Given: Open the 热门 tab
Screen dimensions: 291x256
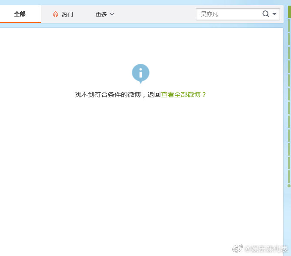Looking at the screenshot, I should [x=63, y=14].
